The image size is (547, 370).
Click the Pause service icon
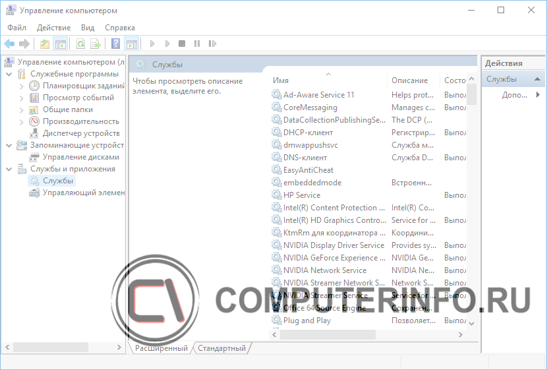(197, 44)
